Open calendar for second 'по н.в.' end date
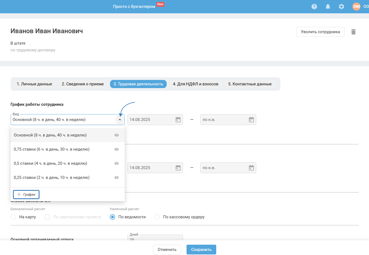Image resolution: width=369 pixels, height=255 pixels. [x=251, y=168]
